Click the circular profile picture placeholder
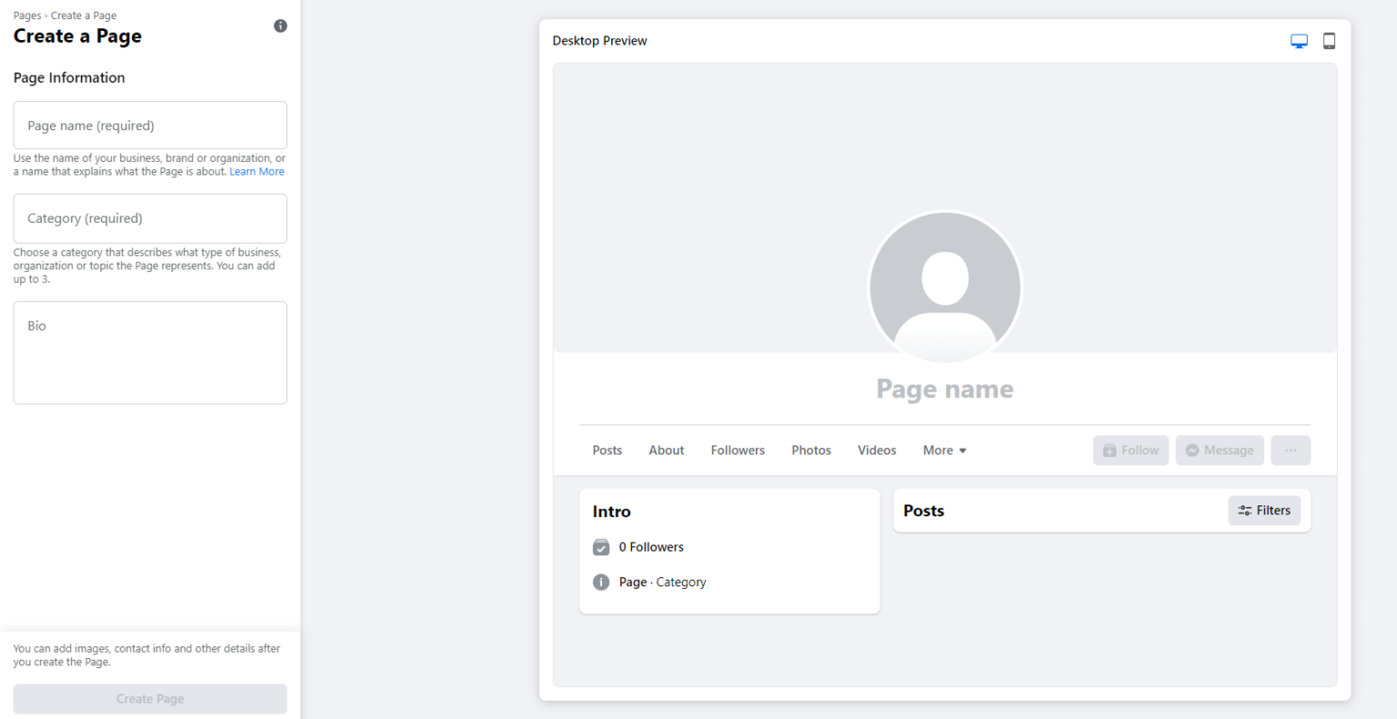This screenshot has height=719, width=1397. (945, 286)
